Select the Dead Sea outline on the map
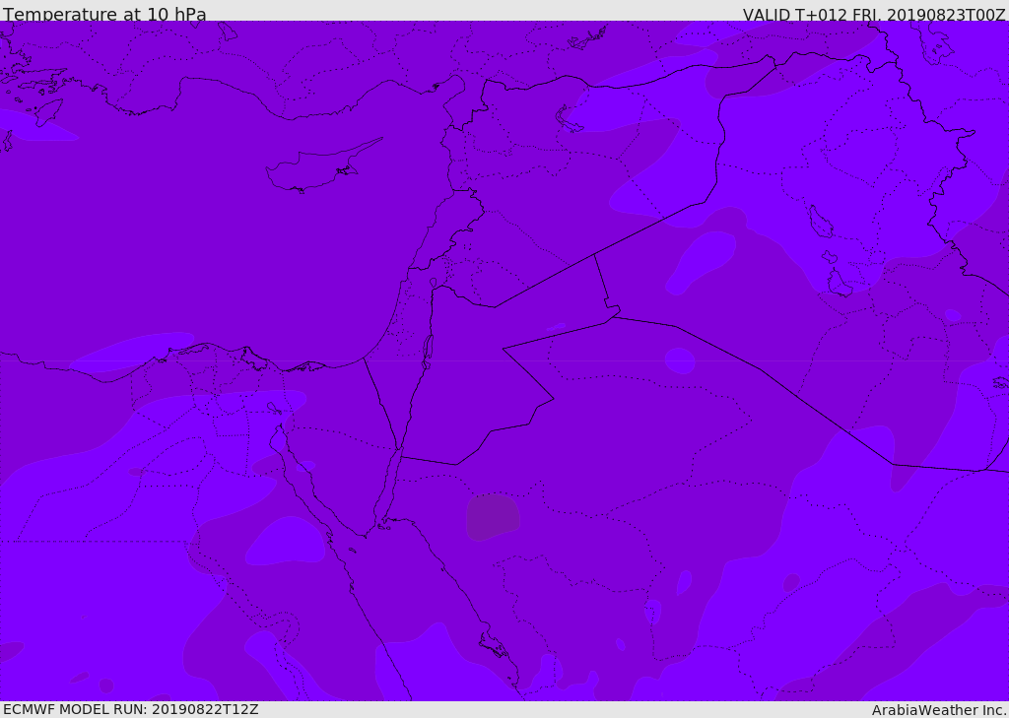1009x718 pixels. tap(428, 348)
